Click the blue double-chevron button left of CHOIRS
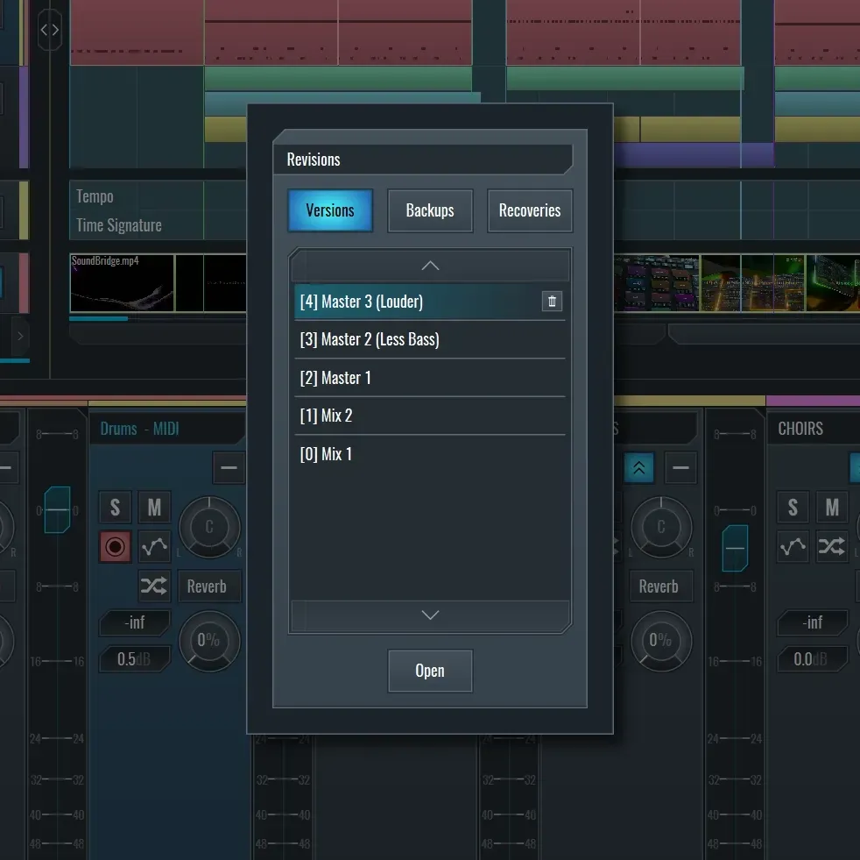 coord(638,468)
